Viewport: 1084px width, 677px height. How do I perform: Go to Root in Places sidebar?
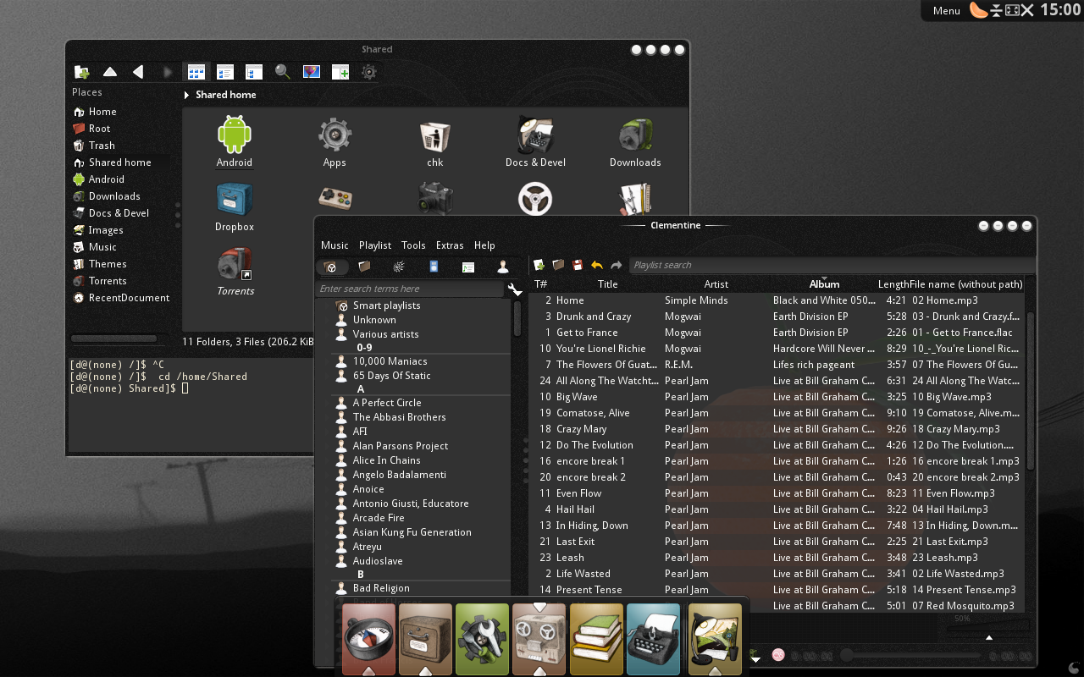(99, 129)
